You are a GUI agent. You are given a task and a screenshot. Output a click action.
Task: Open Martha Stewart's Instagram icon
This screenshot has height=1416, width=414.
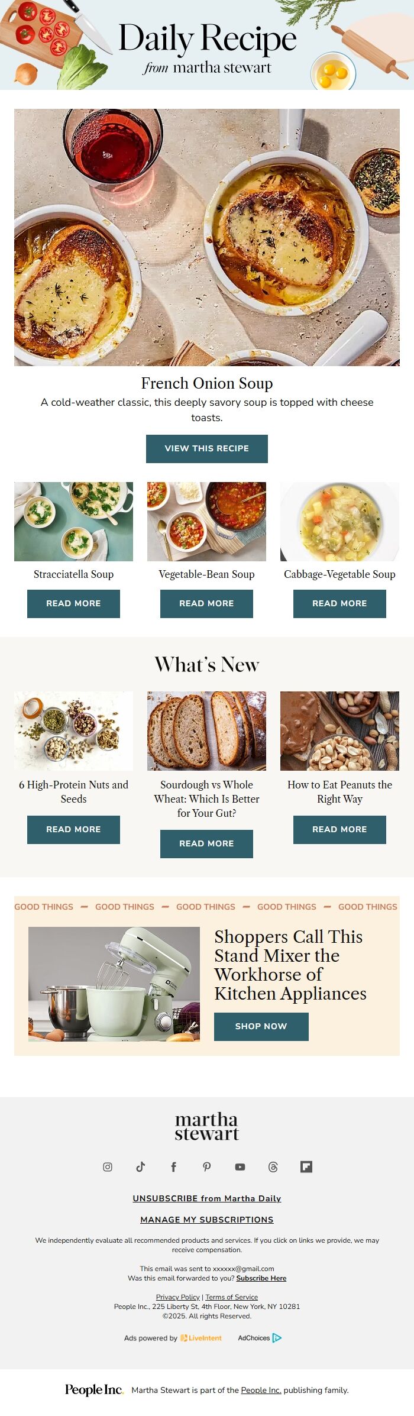(x=108, y=1166)
